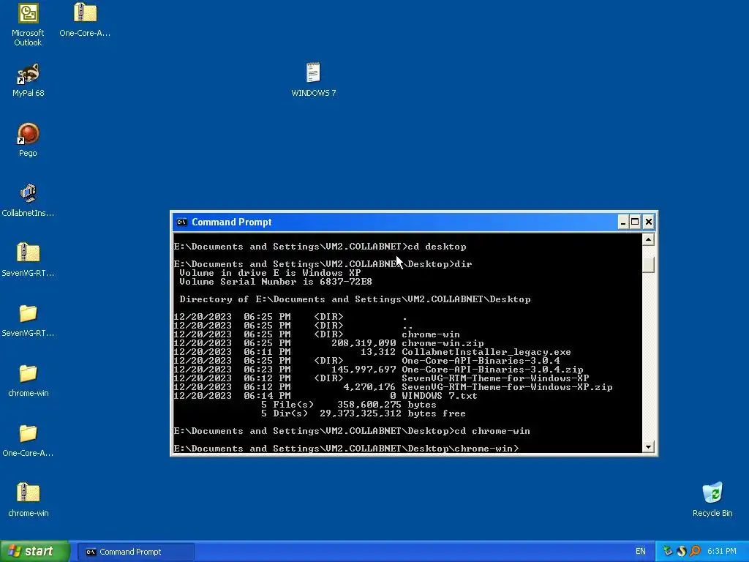
Task: Click the '5 File(s) 358,600,275 bytes' line
Action: (x=349, y=405)
